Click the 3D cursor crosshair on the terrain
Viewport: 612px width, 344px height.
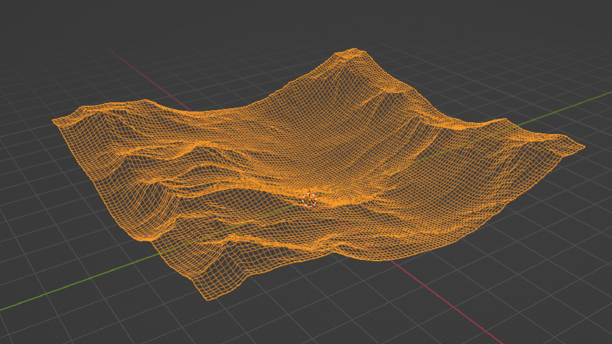(x=310, y=200)
